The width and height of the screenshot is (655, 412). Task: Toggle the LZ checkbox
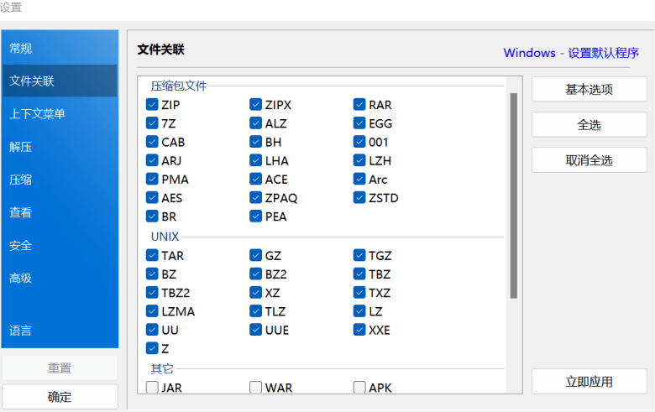359,311
